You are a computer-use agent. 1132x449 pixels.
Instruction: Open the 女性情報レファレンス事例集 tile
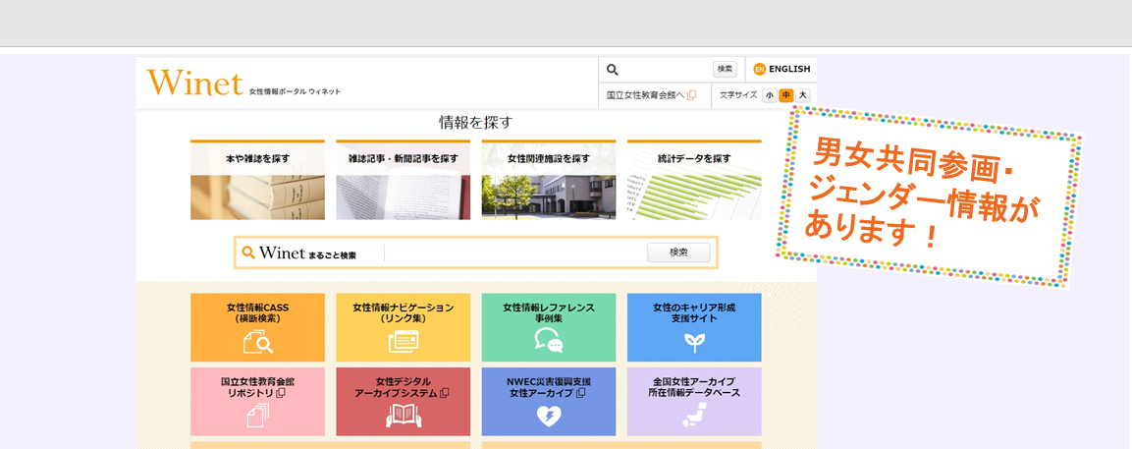point(549,327)
